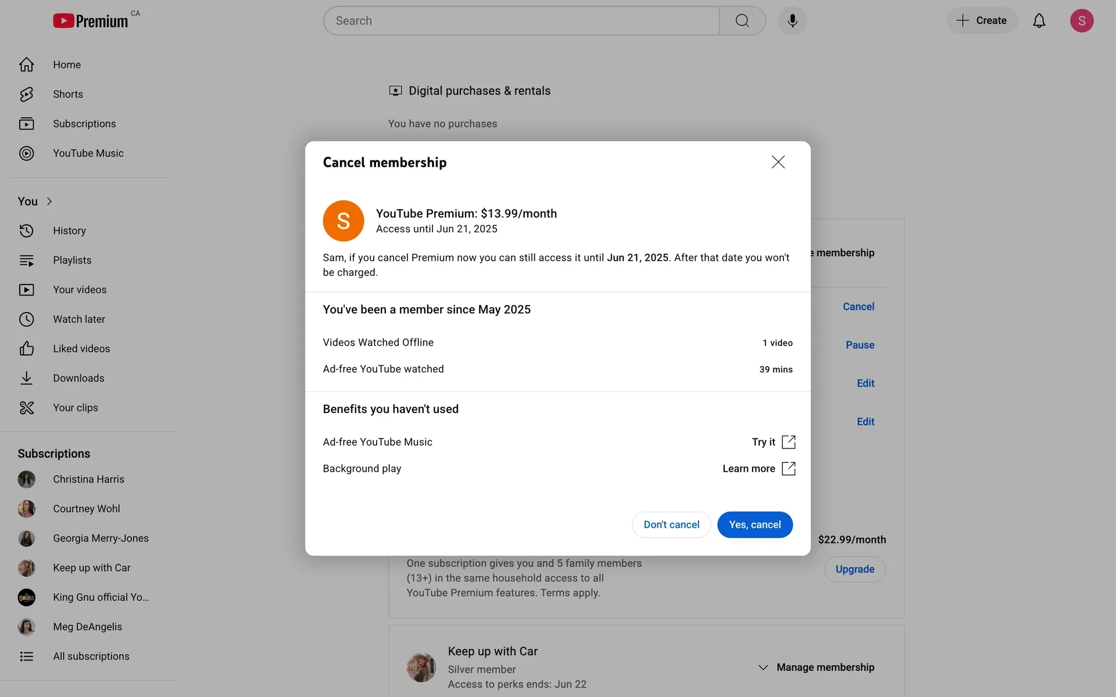The width and height of the screenshot is (1116, 697).
Task: Open Shorts from the sidebar
Action: 26,94
